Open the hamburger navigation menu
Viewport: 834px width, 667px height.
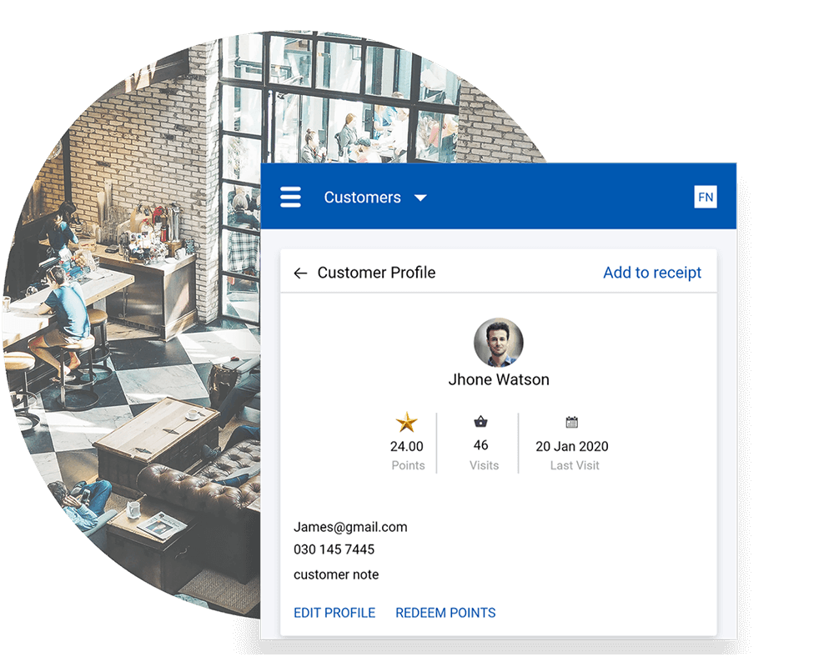point(290,197)
